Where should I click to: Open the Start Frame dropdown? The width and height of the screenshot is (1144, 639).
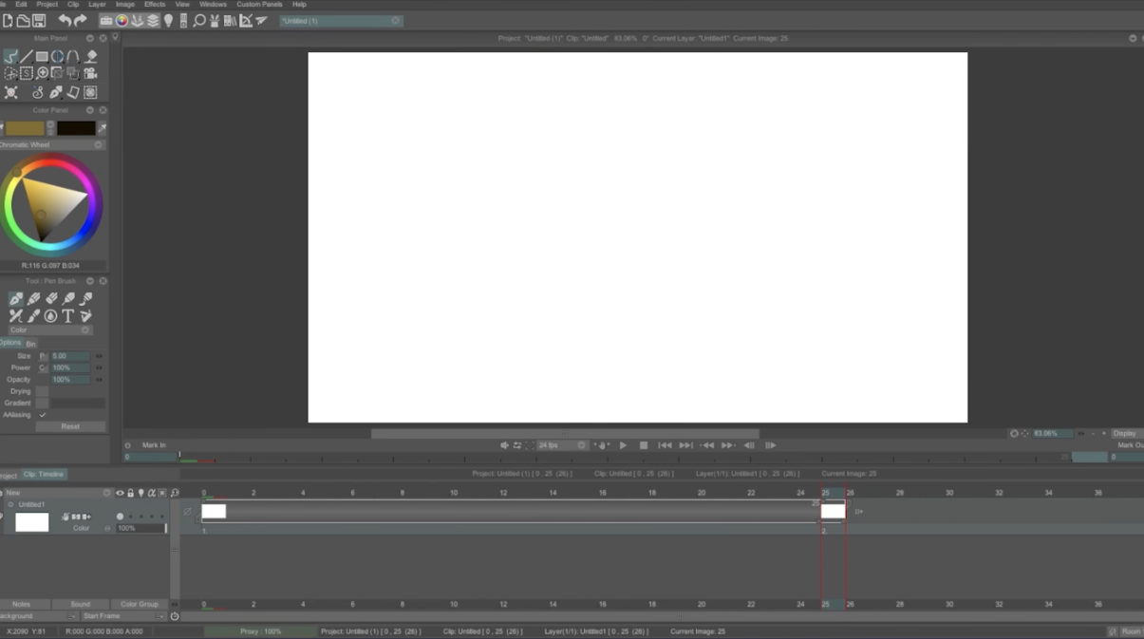123,616
